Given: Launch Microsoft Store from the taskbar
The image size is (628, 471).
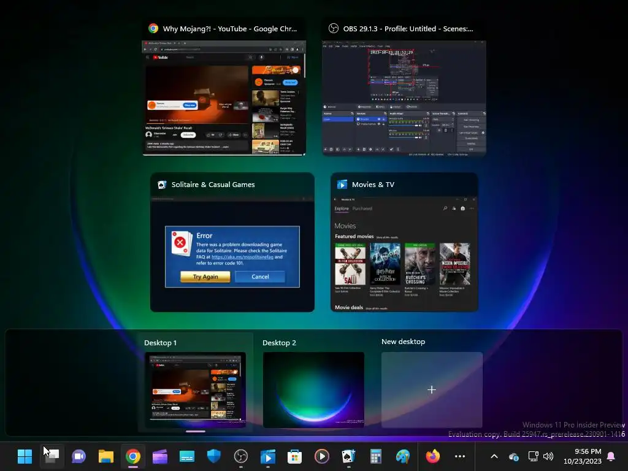Looking at the screenshot, I should pos(294,456).
